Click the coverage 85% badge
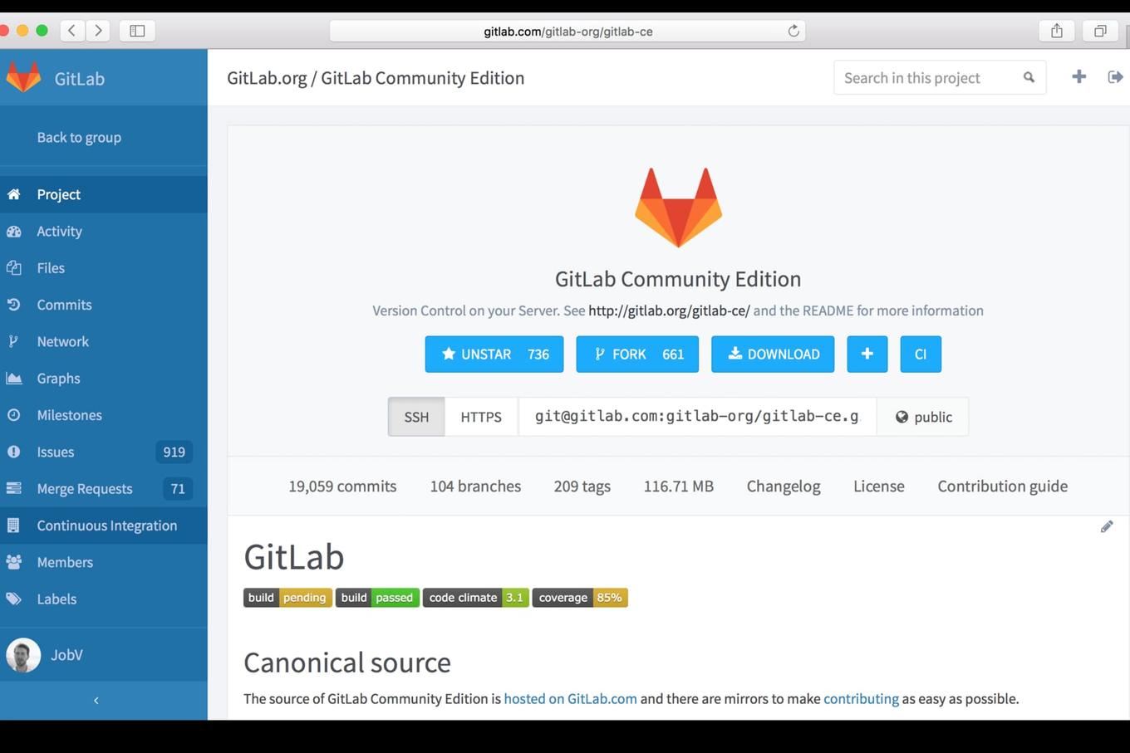The width and height of the screenshot is (1130, 753). click(x=580, y=598)
